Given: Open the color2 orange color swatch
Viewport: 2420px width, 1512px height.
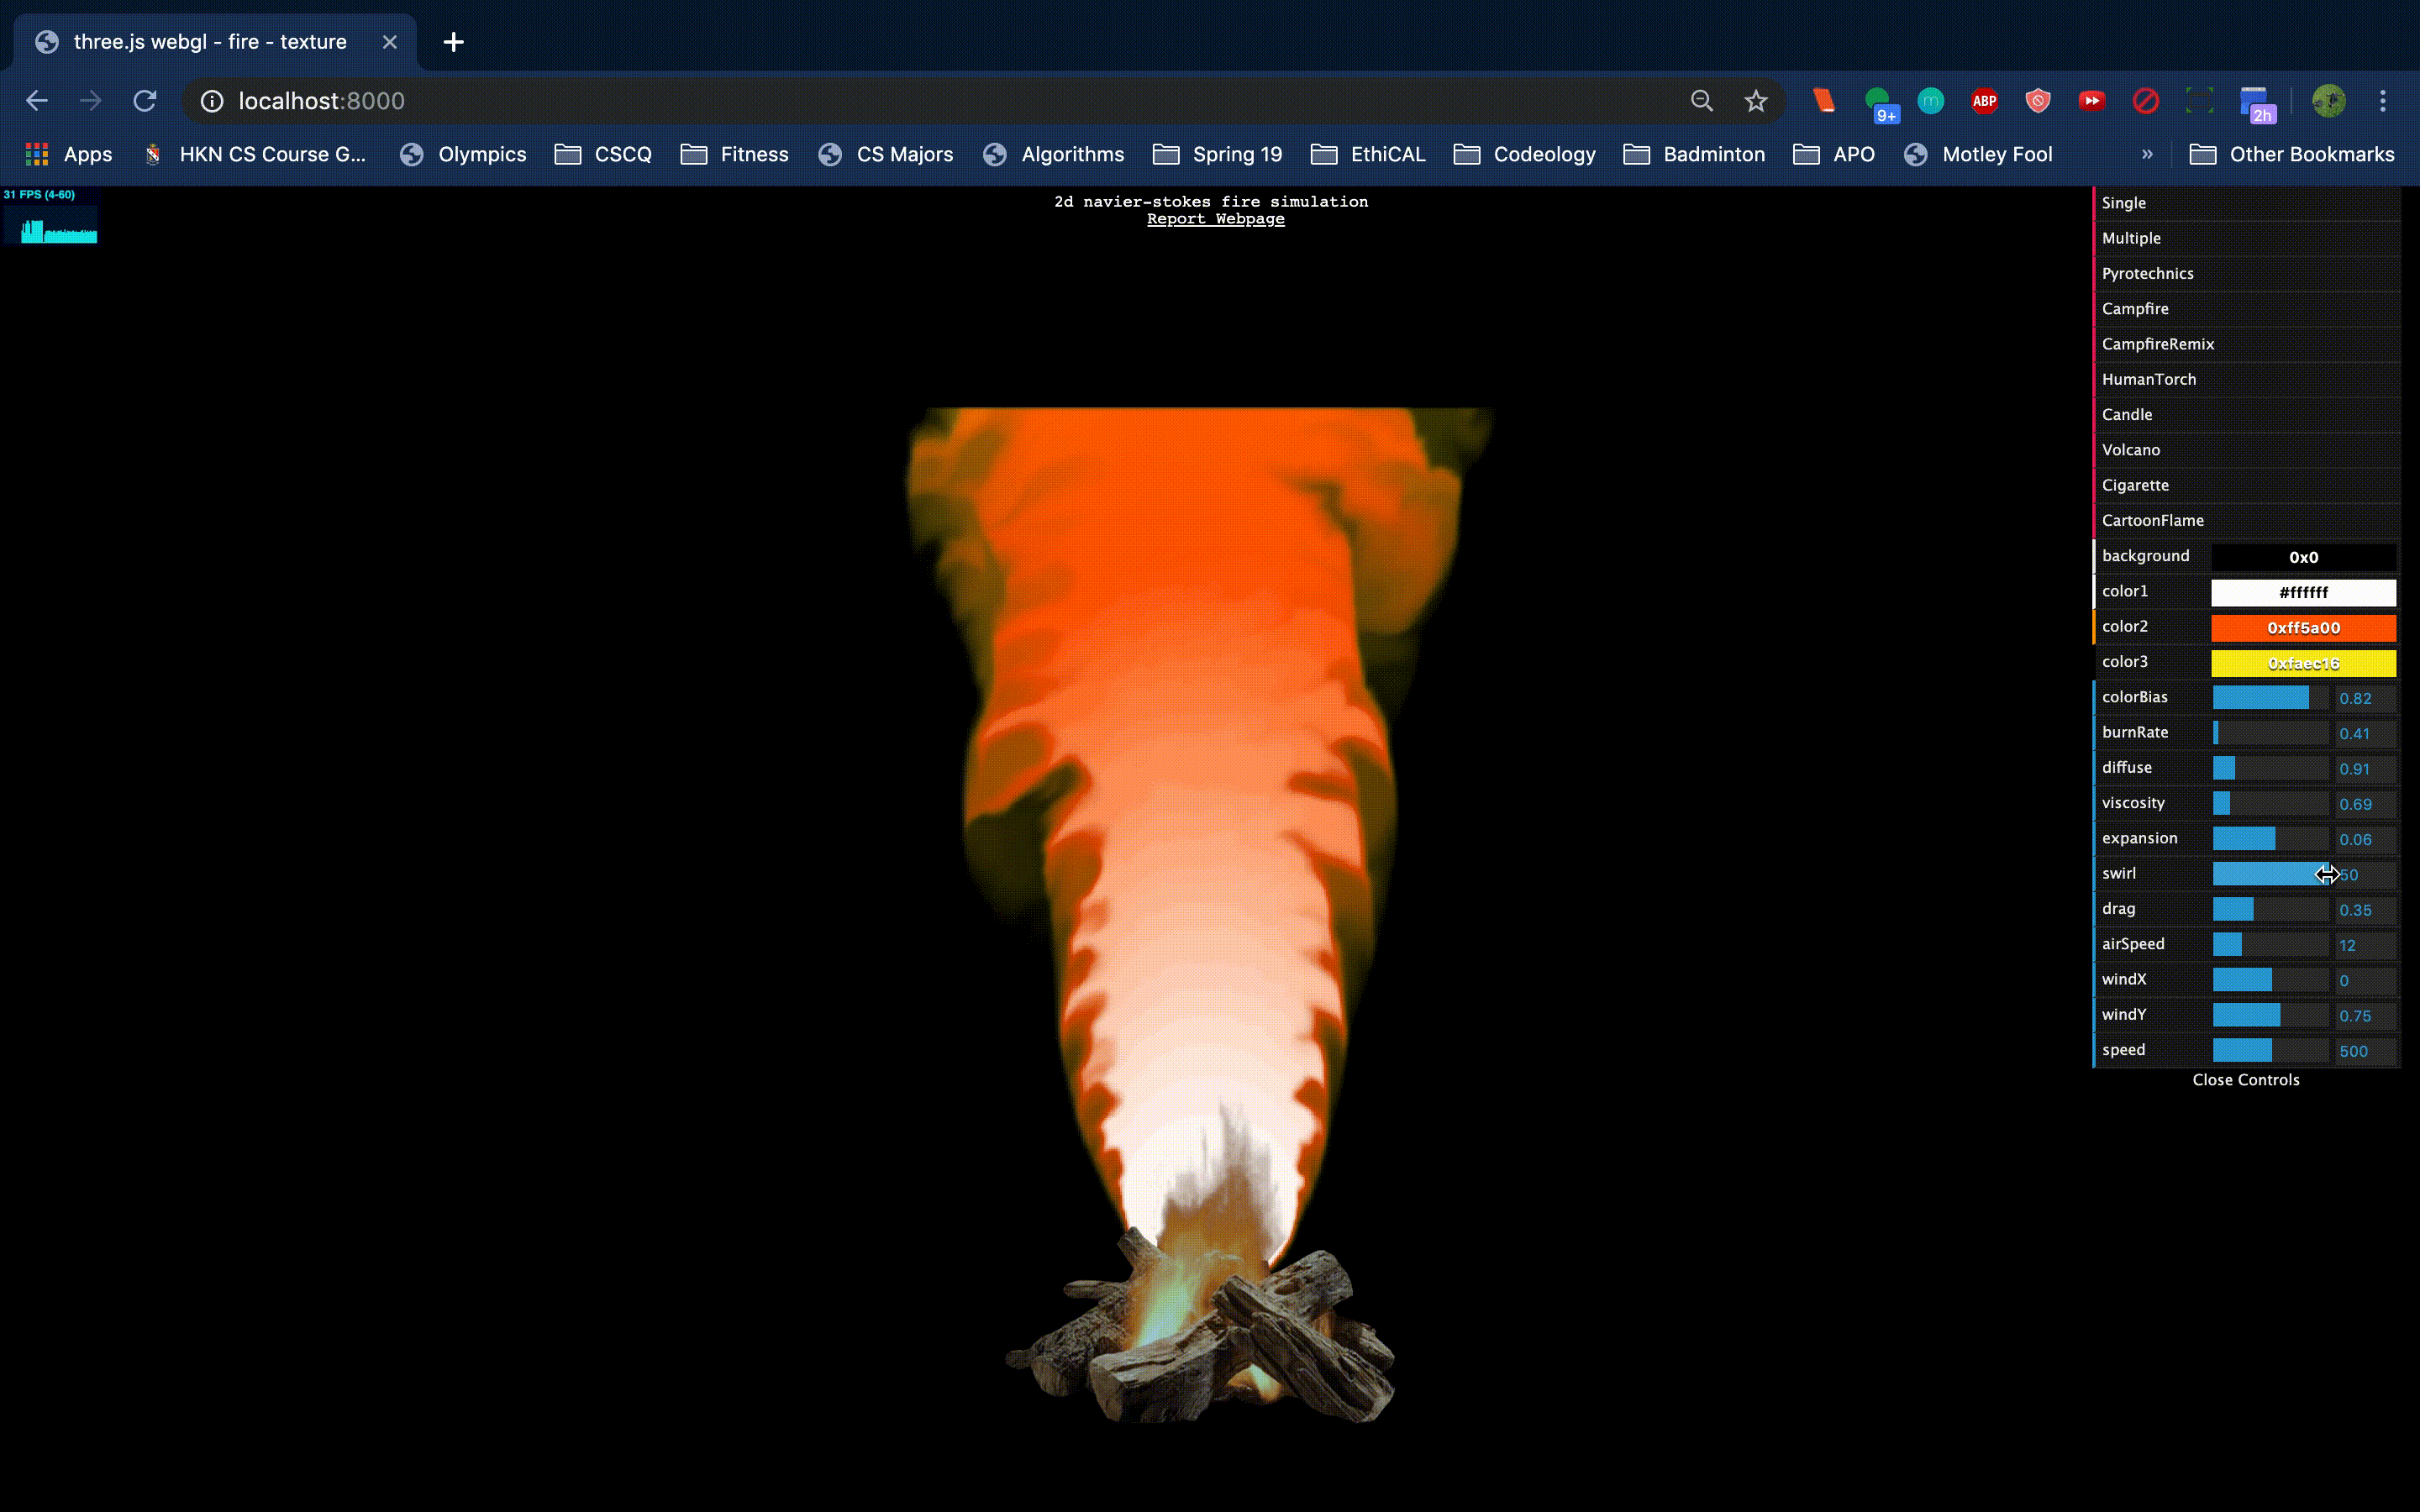Looking at the screenshot, I should (2302, 628).
